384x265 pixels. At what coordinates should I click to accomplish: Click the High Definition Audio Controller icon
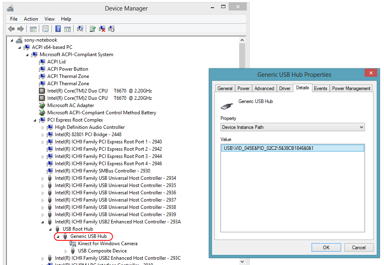click(x=50, y=127)
